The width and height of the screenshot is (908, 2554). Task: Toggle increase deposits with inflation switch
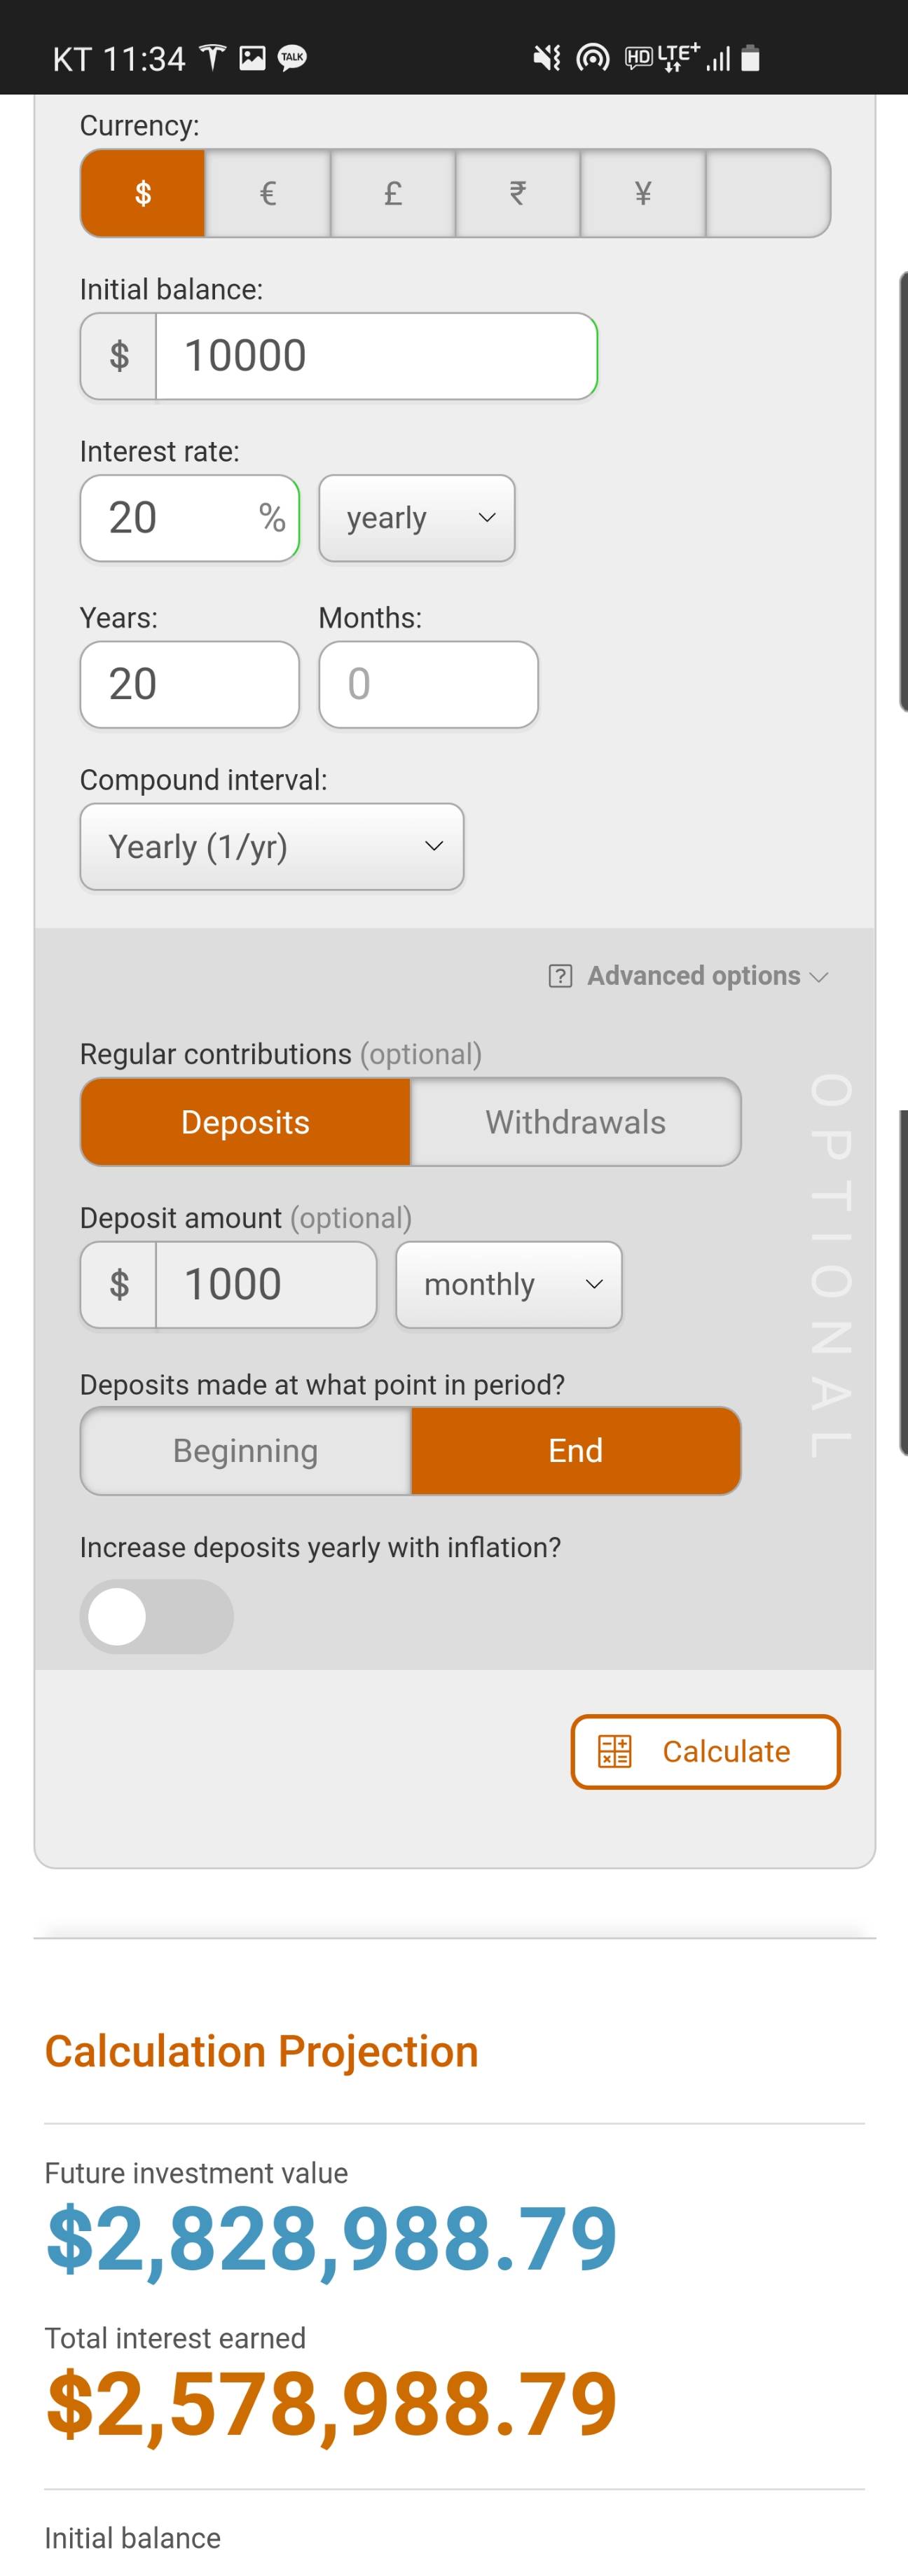click(x=157, y=1616)
